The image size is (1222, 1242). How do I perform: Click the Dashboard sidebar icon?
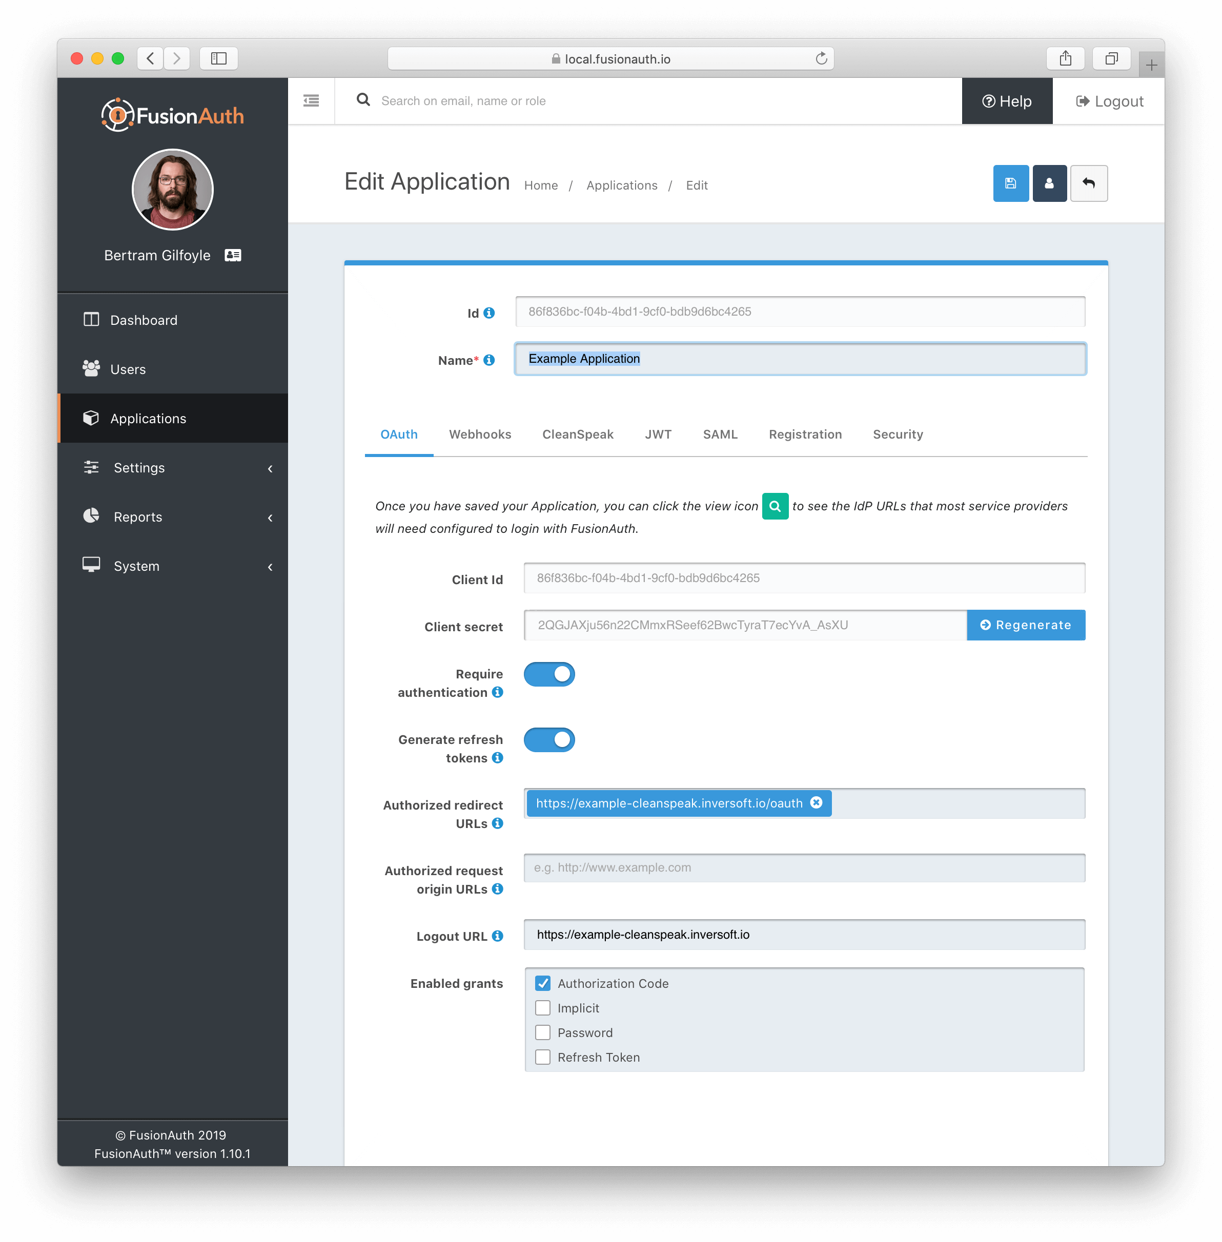(x=91, y=320)
